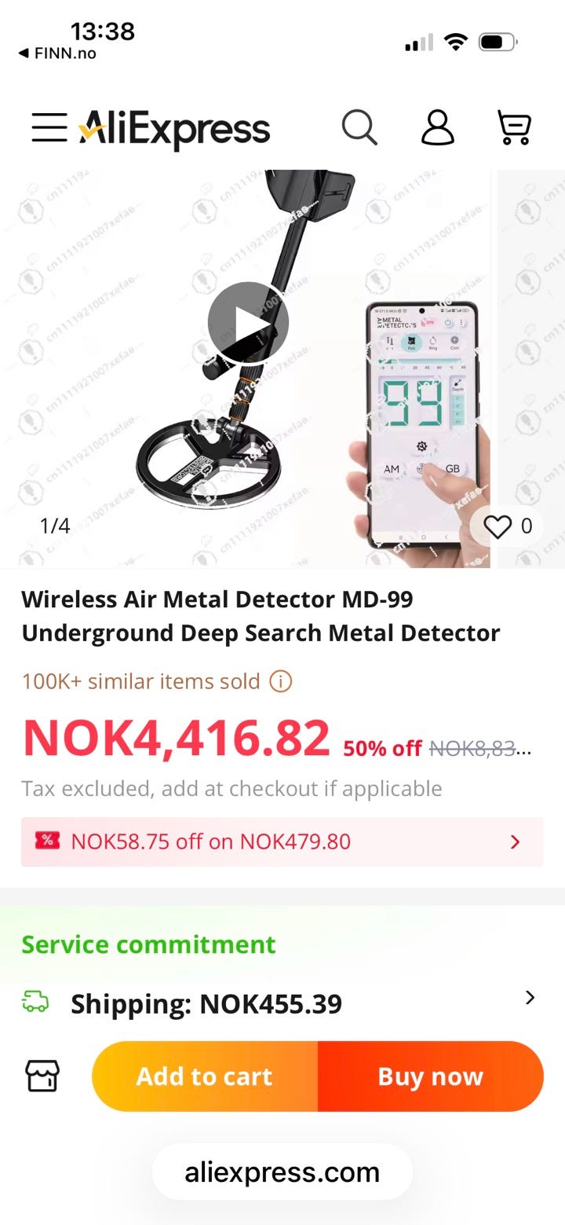Tap the aliexpress.com address pill

(282, 1172)
